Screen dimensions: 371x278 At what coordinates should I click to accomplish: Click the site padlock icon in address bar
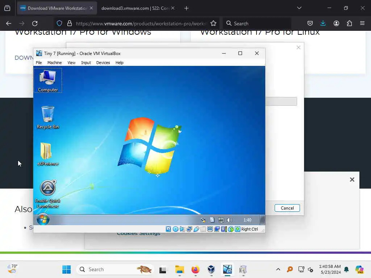(x=70, y=24)
